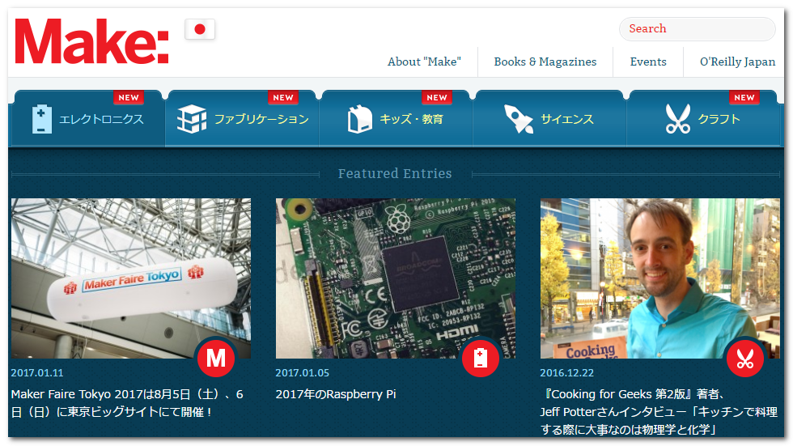Open the About "Make" menu link
The height and width of the screenshot is (446, 793).
point(424,62)
